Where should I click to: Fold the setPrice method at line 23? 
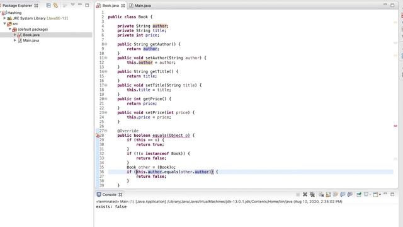[106, 112]
